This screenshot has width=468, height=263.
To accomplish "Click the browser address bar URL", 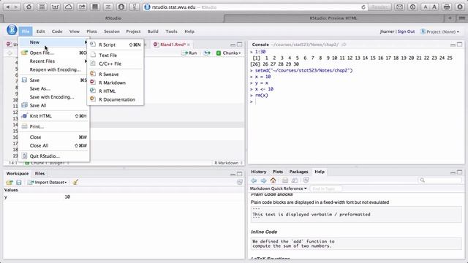I will click(x=174, y=7).
